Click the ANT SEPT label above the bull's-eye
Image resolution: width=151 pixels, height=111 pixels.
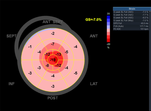point(53,23)
